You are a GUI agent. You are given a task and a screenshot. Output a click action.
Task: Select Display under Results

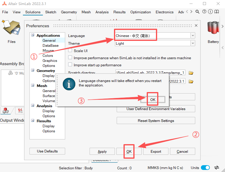pos(49,126)
